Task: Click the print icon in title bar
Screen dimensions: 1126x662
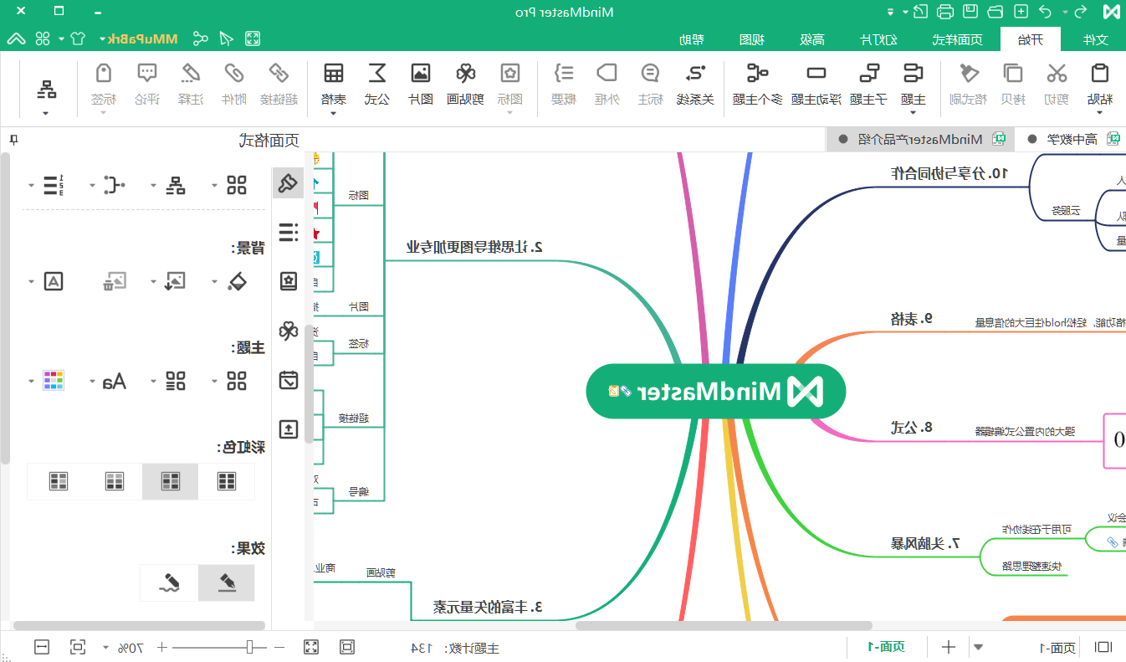Action: [x=945, y=12]
